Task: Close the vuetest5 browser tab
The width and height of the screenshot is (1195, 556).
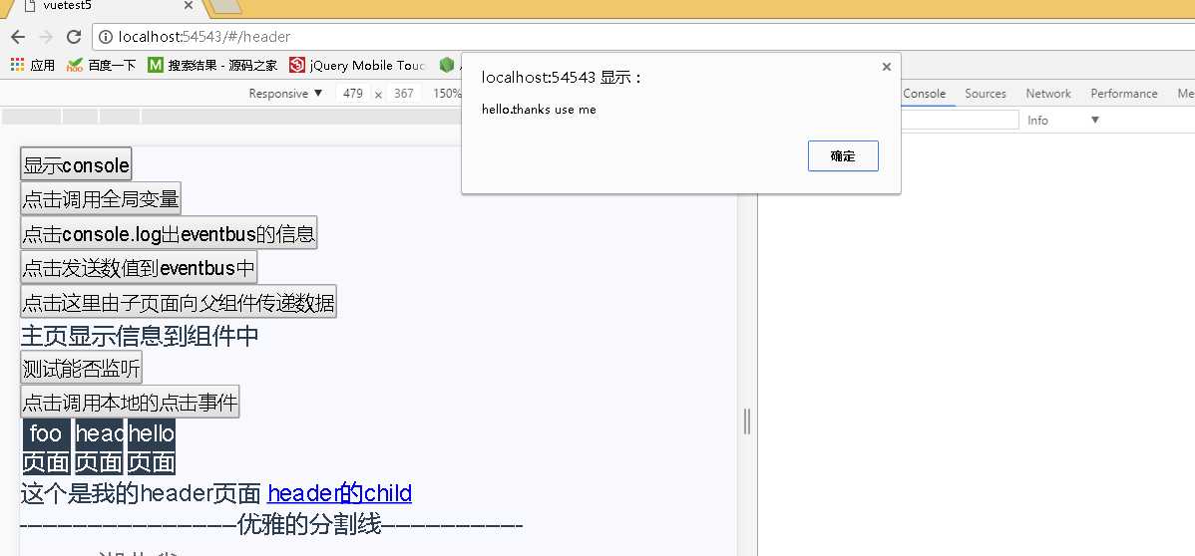Action: coord(189,5)
